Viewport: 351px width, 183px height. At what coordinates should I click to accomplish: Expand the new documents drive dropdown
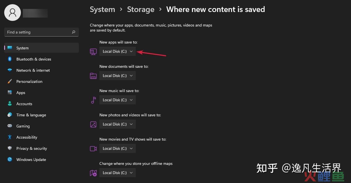click(118, 76)
